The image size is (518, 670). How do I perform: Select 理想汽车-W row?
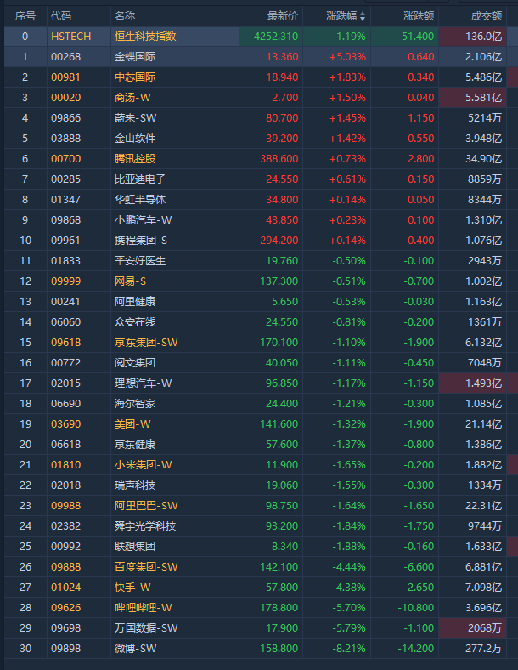pyautogui.click(x=143, y=383)
